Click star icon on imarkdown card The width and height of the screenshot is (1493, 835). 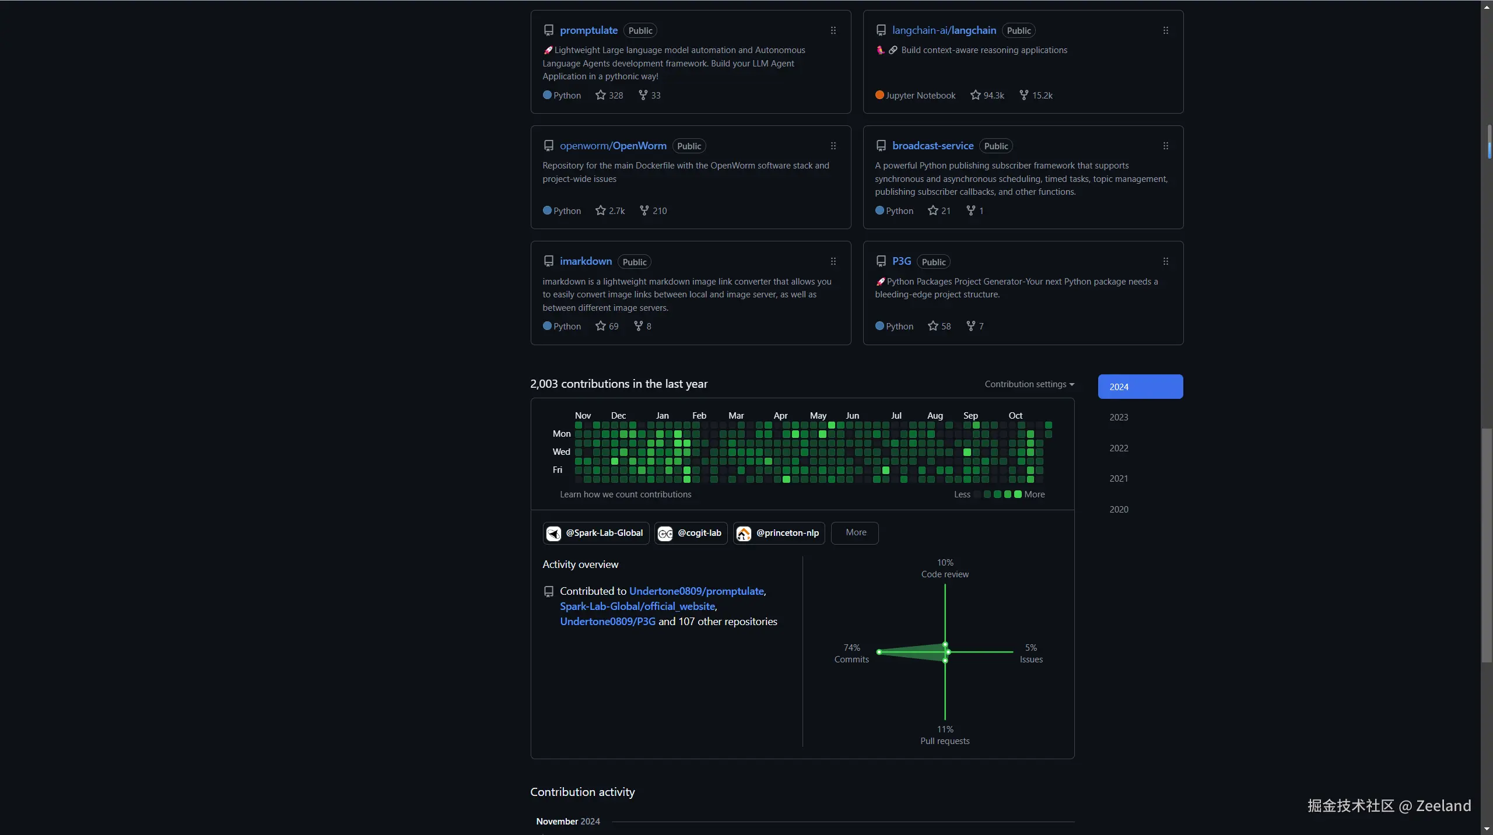point(600,326)
